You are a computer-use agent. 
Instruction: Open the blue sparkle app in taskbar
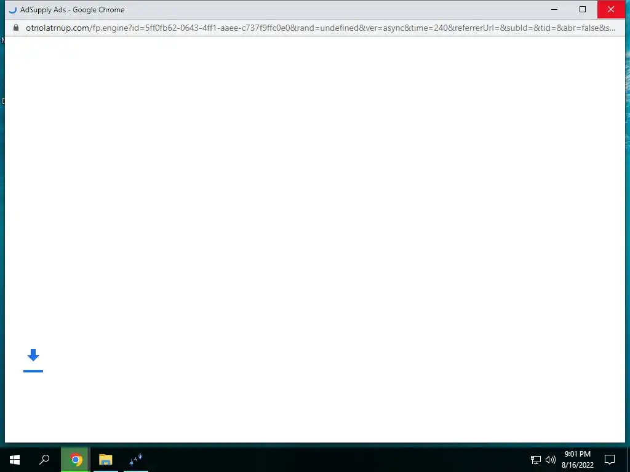click(136, 460)
